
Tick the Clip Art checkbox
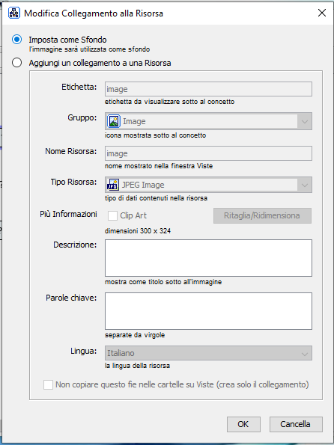[112, 215]
